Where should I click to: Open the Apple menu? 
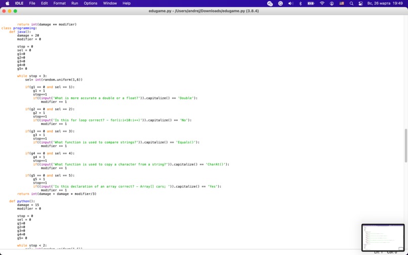click(7, 4)
